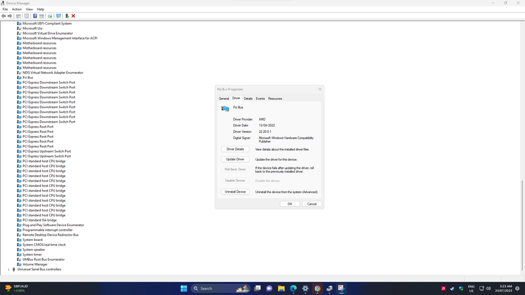Image resolution: width=525 pixels, height=295 pixels.
Task: Open the Properties toolbar icon
Action: 27,16
